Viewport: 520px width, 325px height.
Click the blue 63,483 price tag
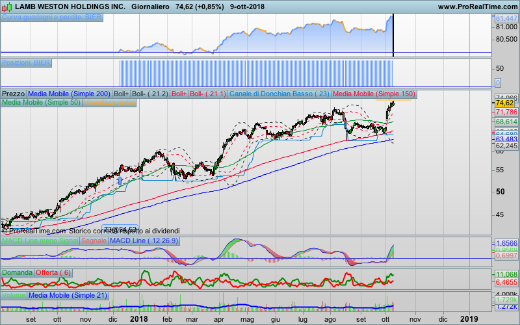[506, 139]
